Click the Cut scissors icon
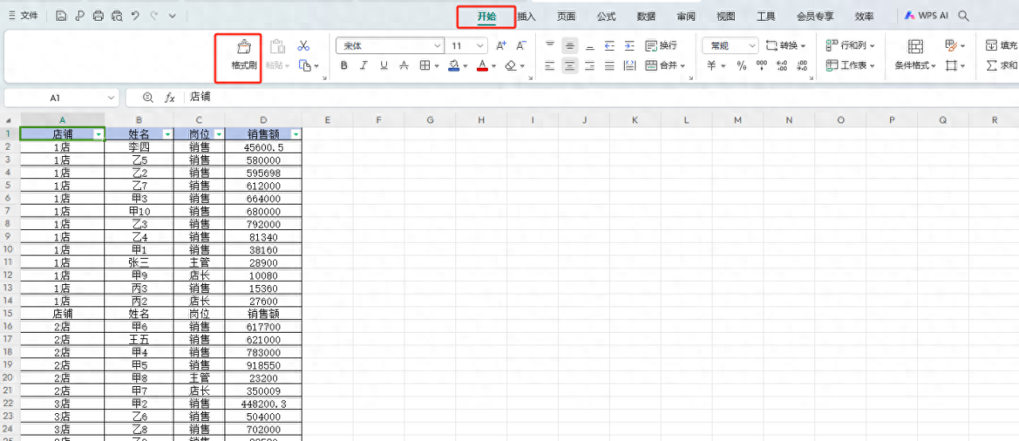 pos(303,46)
